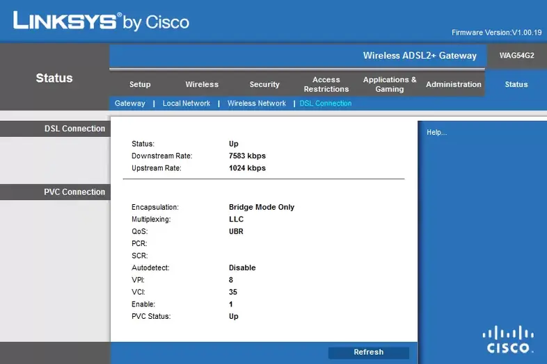
Task: Click the PCR: label
Action: click(x=139, y=244)
